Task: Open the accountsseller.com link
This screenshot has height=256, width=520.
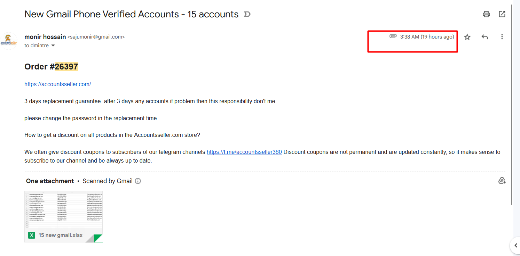Action: [x=58, y=84]
